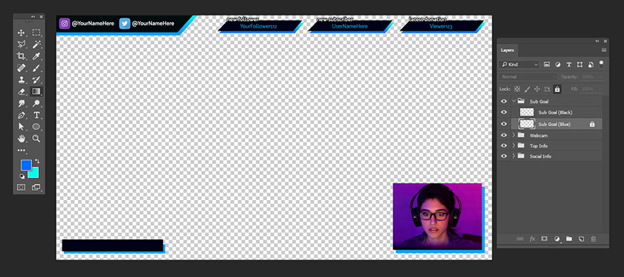The width and height of the screenshot is (624, 277).
Task: Expand the Social Info group
Action: [x=514, y=156]
